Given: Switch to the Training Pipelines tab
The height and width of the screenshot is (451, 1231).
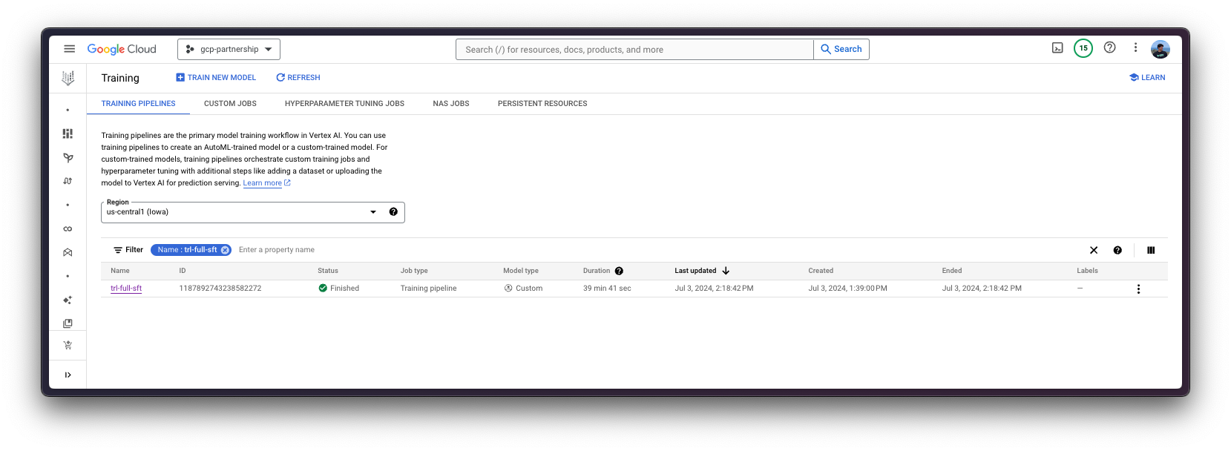Looking at the screenshot, I should (138, 104).
